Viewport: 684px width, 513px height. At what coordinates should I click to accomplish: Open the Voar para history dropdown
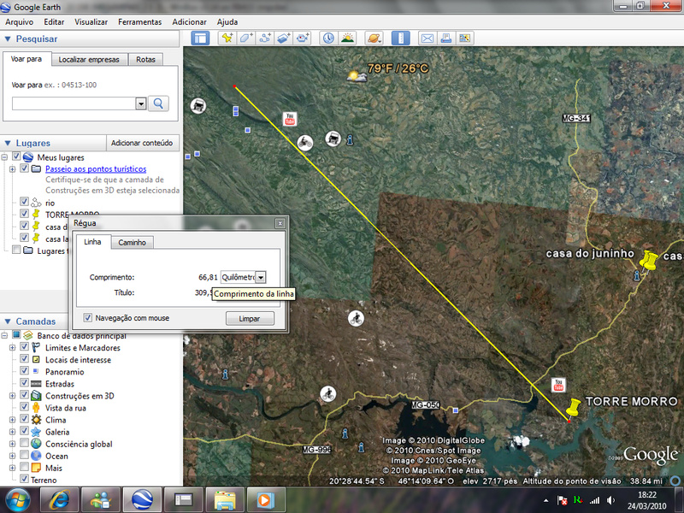140,103
